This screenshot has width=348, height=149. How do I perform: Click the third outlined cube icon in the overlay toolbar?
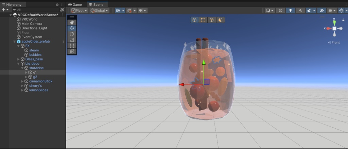(x=211, y=20)
